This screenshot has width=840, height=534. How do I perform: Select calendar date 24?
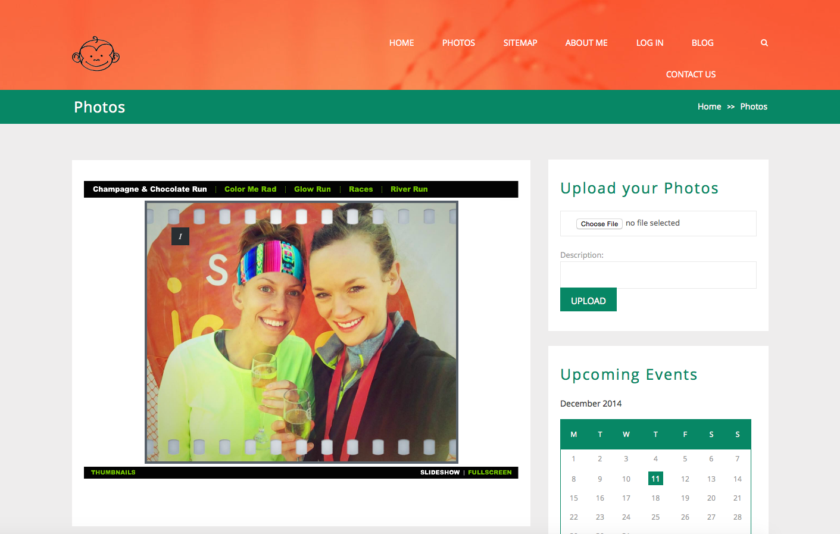[626, 517]
